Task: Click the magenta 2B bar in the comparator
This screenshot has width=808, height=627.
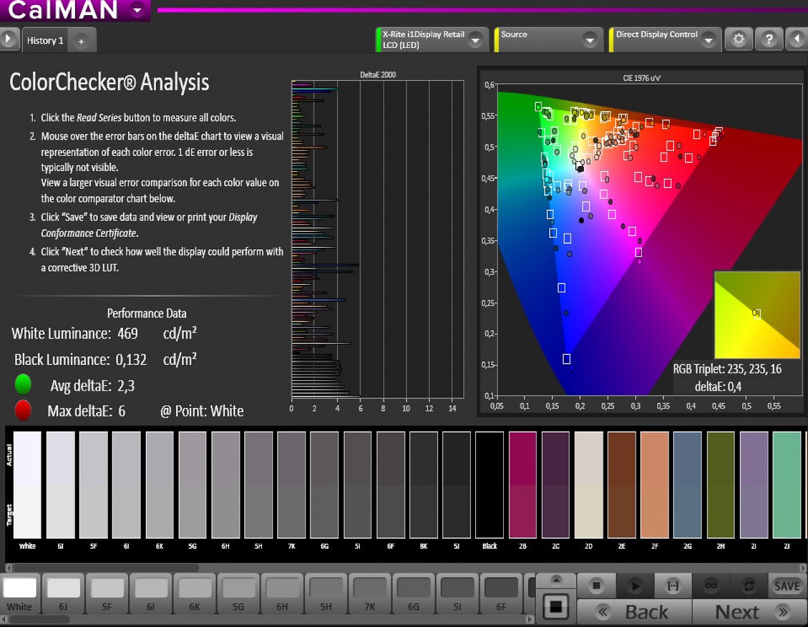Action: tap(523, 485)
